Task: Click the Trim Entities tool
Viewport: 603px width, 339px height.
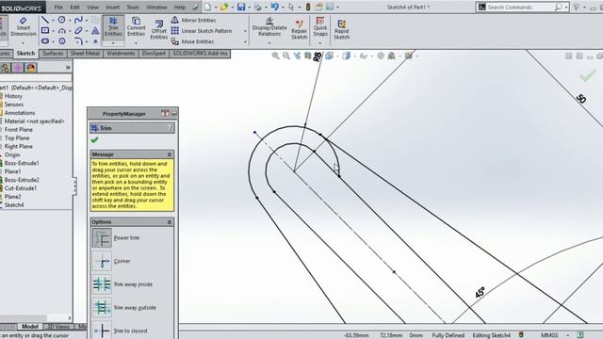Action: coord(113,26)
